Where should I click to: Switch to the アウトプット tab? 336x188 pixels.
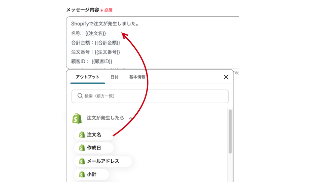click(88, 77)
